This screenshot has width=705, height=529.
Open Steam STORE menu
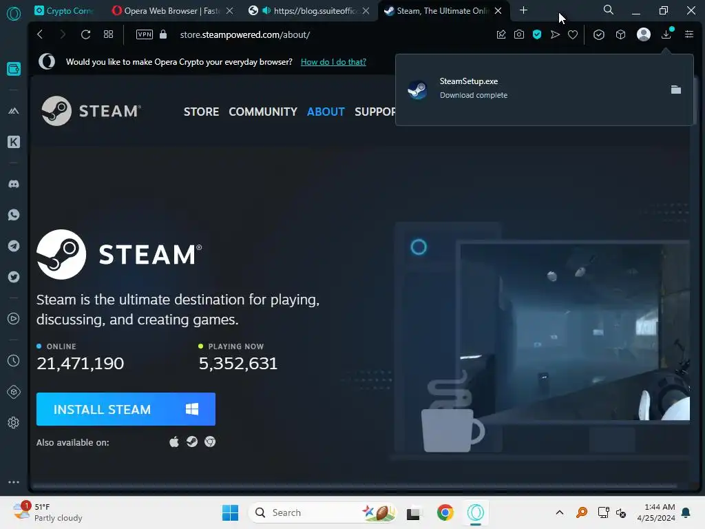[201, 112]
